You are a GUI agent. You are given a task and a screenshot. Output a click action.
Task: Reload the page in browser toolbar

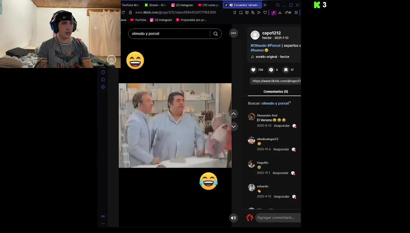pyautogui.click(x=123, y=12)
